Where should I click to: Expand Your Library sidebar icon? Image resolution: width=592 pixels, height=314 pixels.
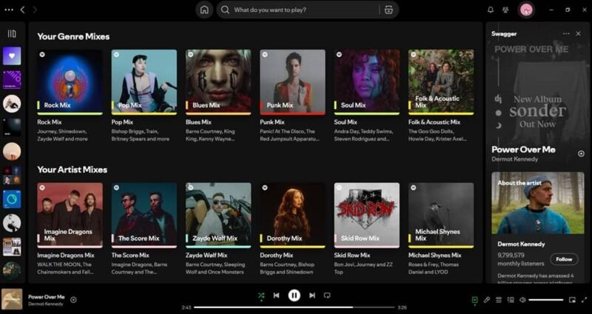point(12,34)
